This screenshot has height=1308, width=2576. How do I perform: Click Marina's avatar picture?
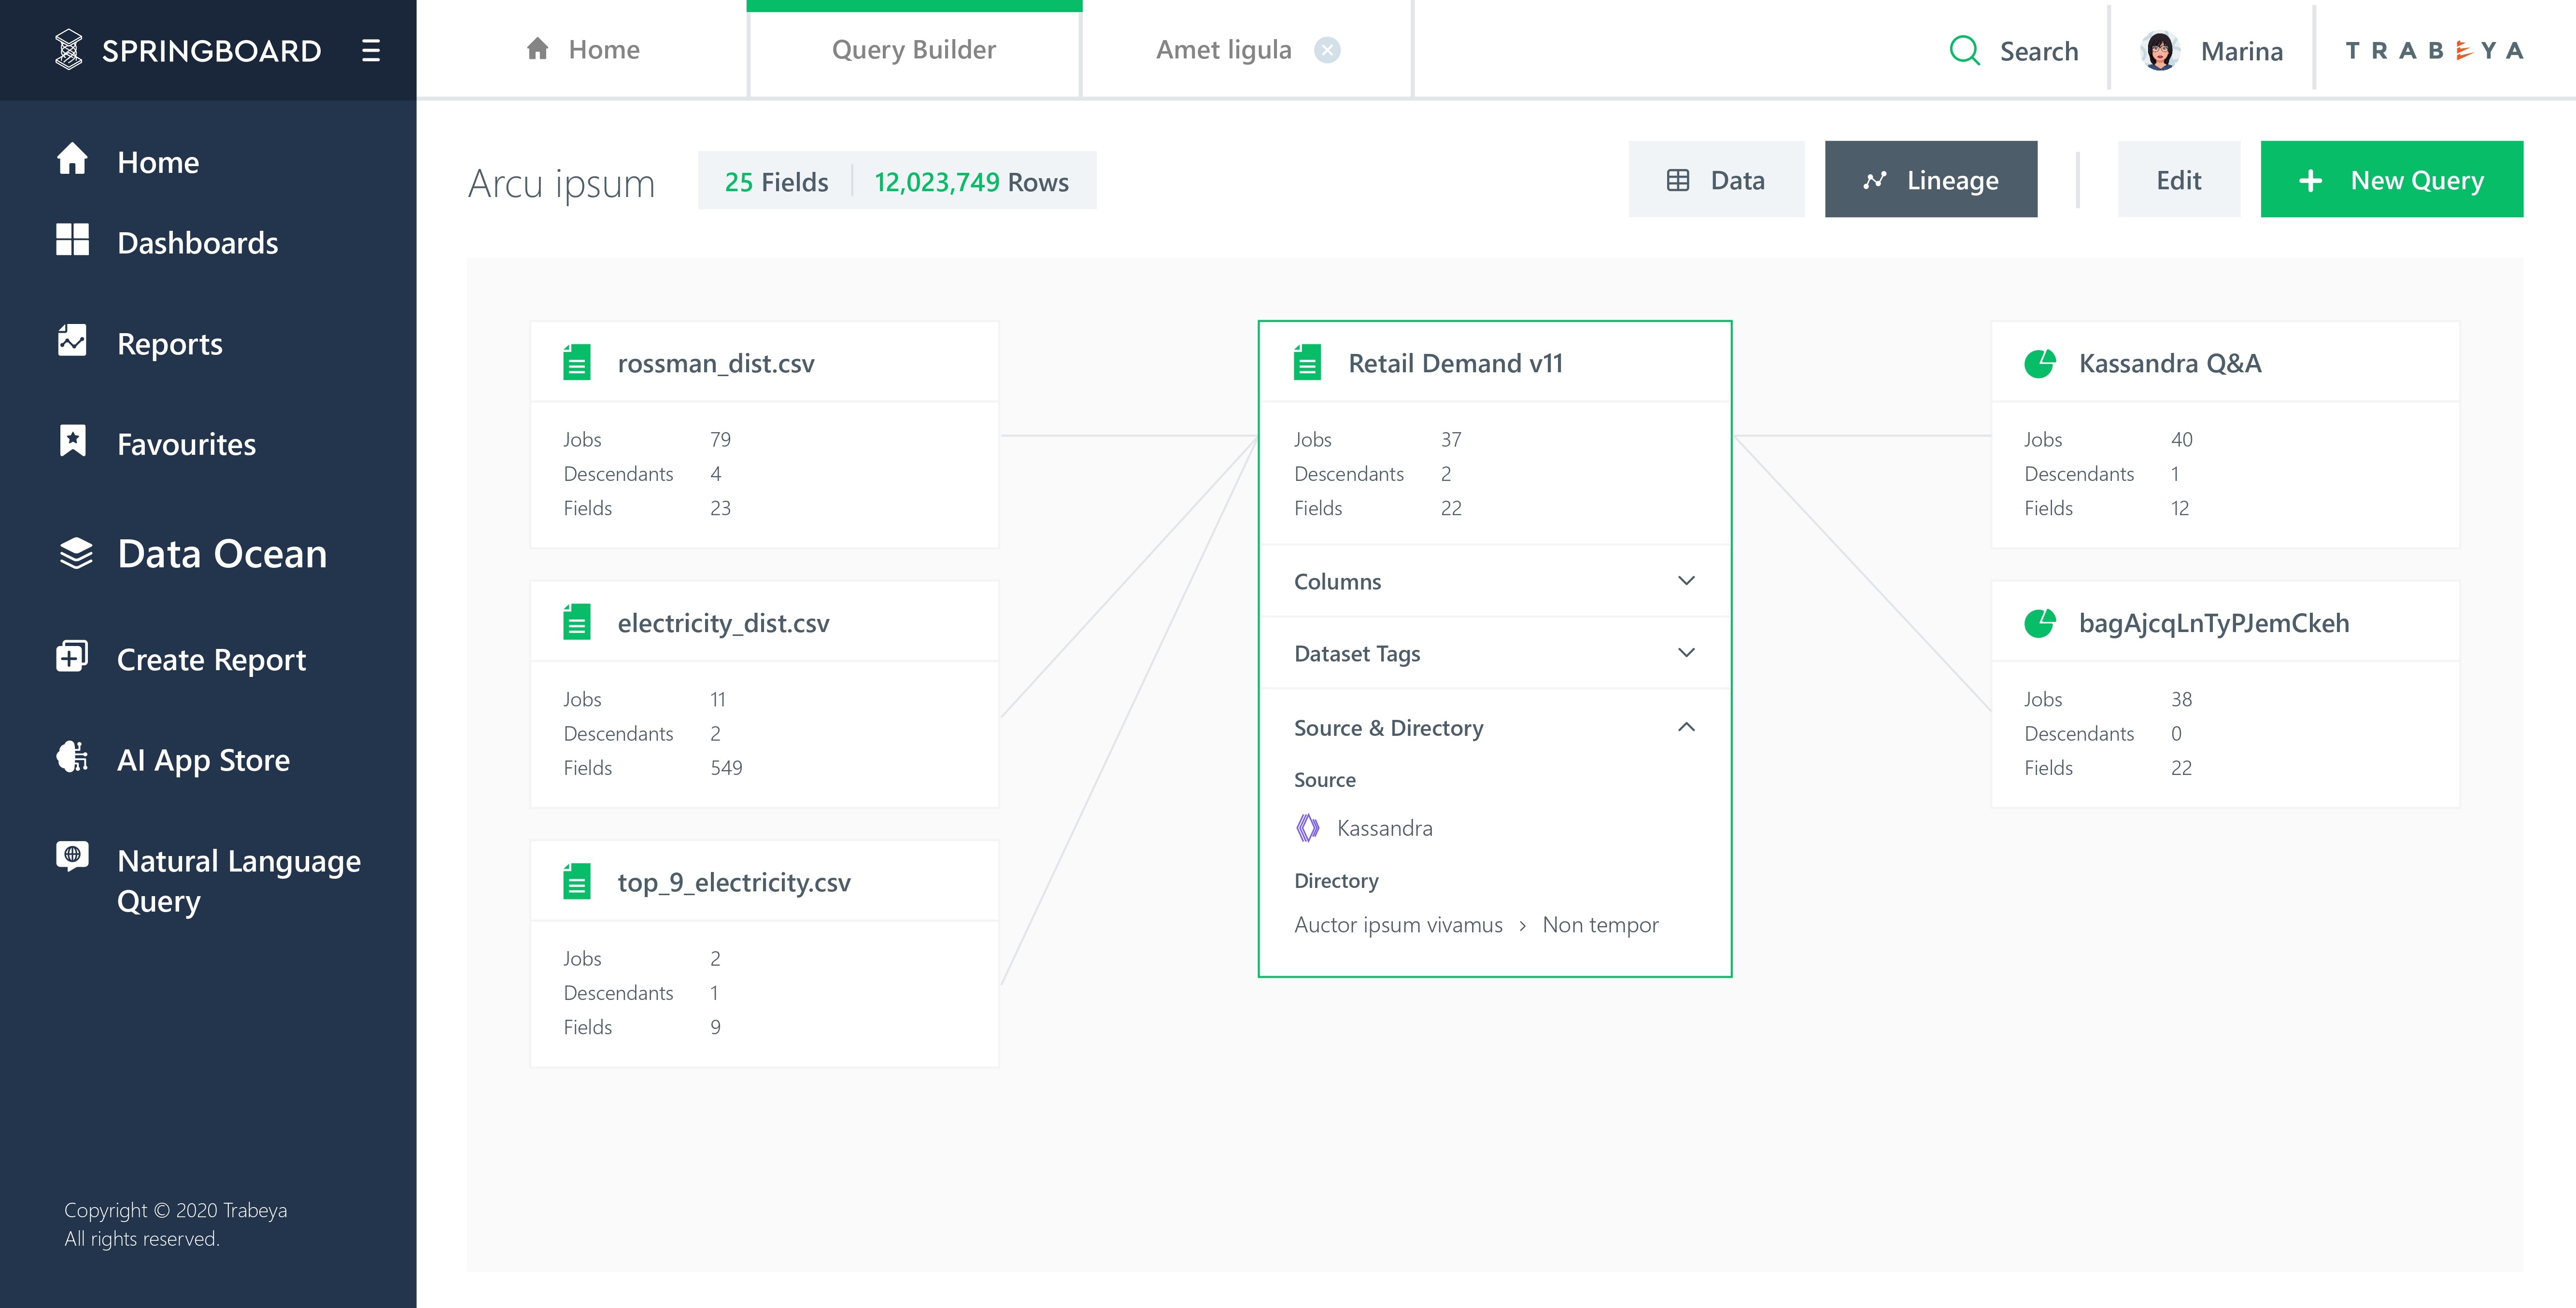pos(2160,50)
